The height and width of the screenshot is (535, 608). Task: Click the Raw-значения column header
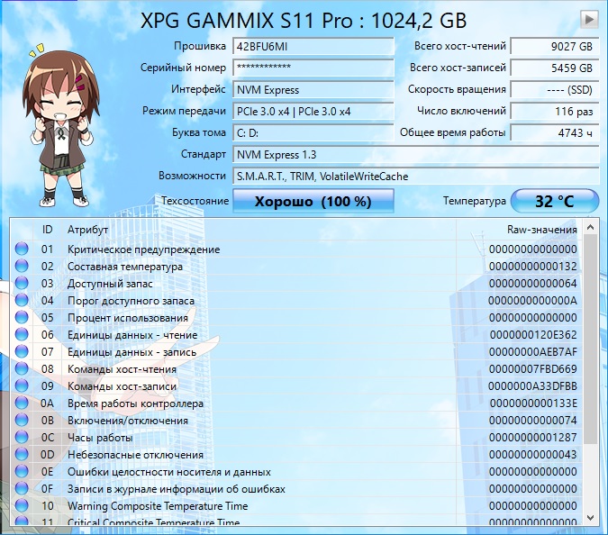[x=541, y=230]
